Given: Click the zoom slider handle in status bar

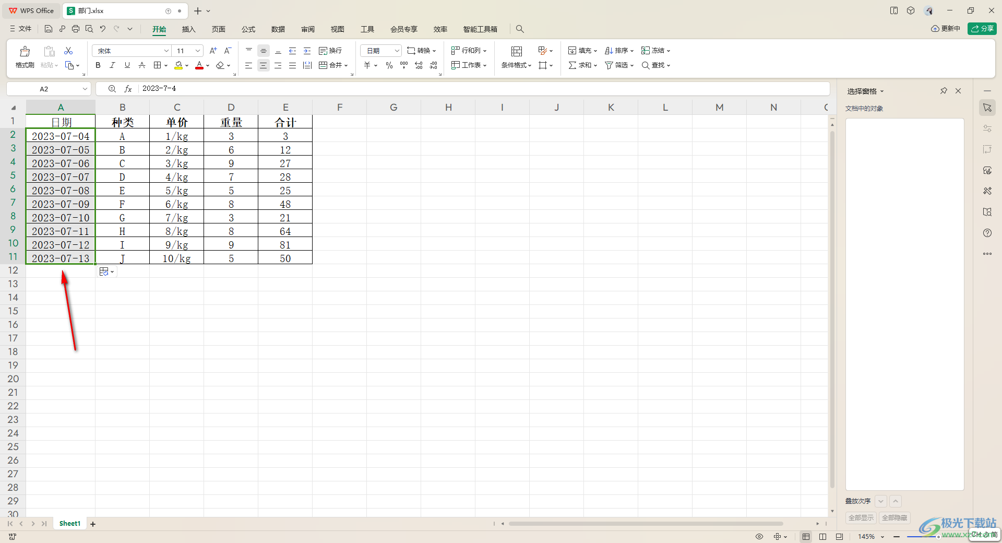Looking at the screenshot, I should (938, 536).
